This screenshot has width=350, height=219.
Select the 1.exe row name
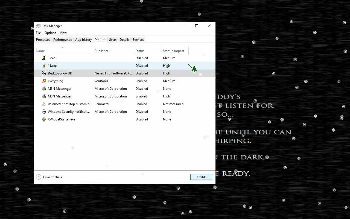tap(51, 58)
